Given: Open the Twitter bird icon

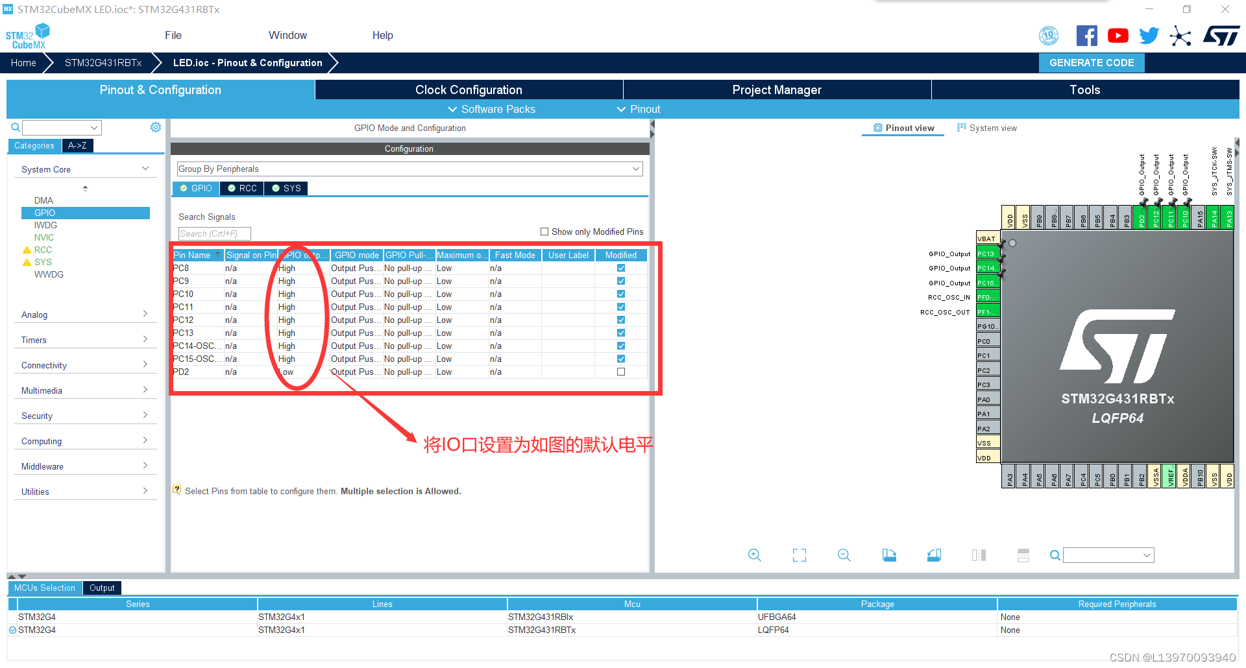Looking at the screenshot, I should [x=1149, y=36].
